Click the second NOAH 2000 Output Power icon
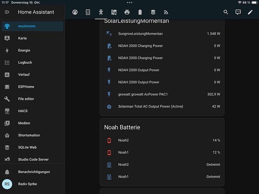 pos(109,82)
